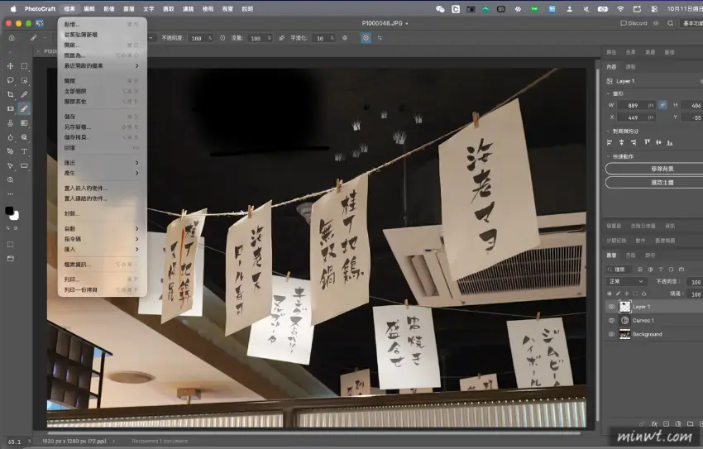This screenshot has height=449, width=703.
Task: Switch to the 調整 panel tab
Action: [x=630, y=67]
